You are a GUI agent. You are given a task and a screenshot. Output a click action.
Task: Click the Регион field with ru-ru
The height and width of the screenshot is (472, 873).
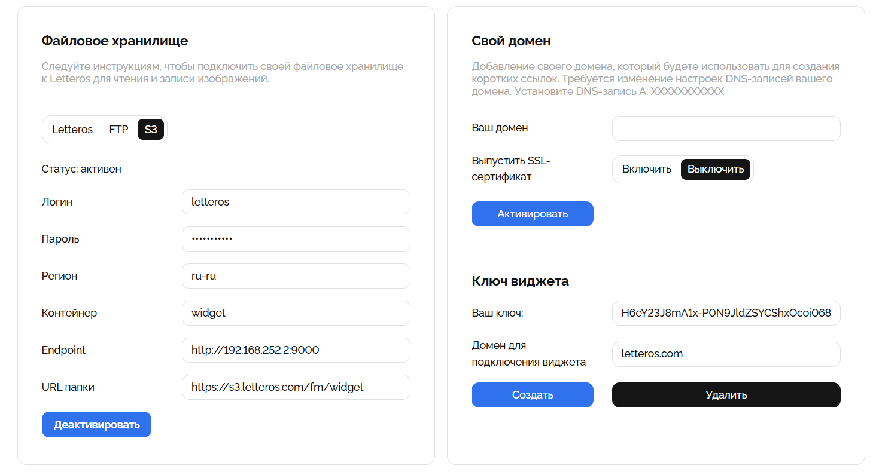296,276
